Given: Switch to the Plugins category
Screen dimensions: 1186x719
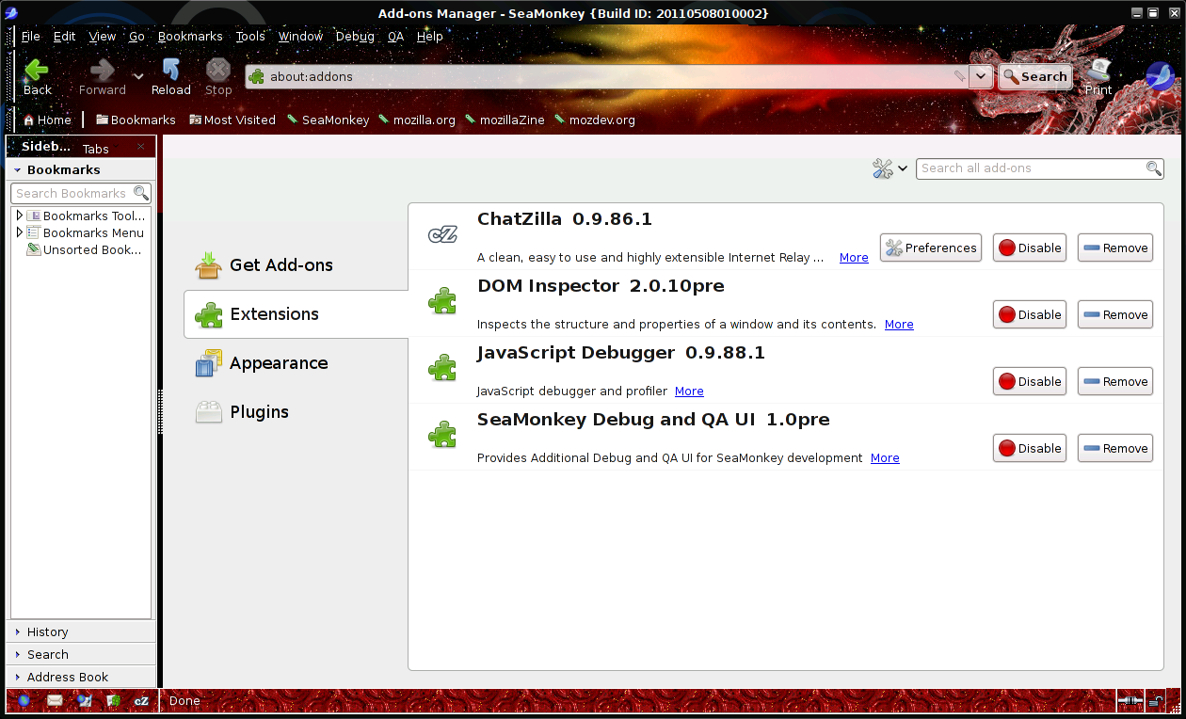Looking at the screenshot, I should pyautogui.click(x=259, y=412).
